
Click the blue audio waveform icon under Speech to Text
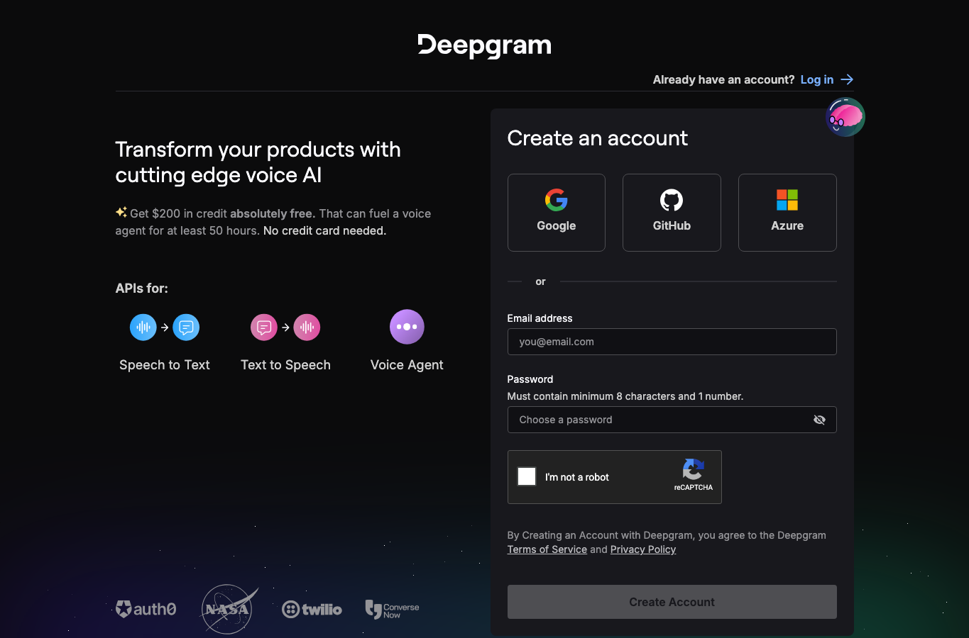143,327
